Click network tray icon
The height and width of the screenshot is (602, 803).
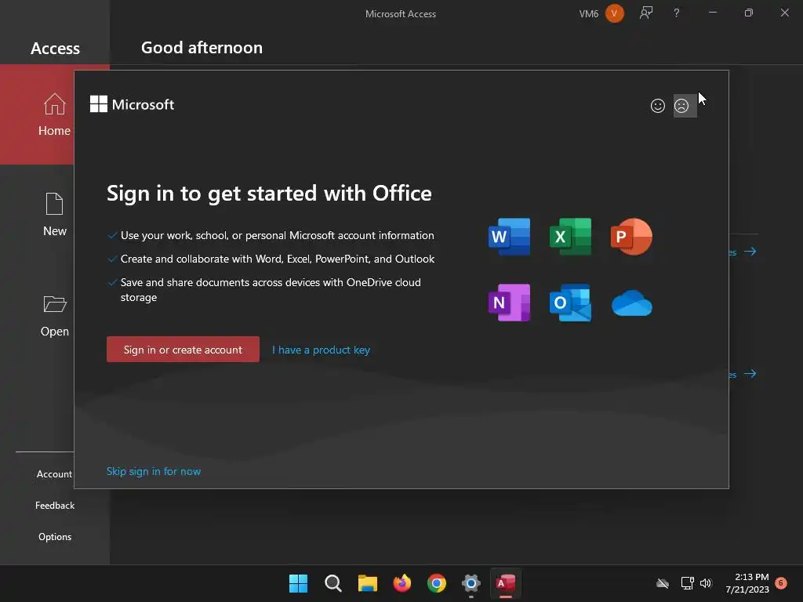click(687, 583)
